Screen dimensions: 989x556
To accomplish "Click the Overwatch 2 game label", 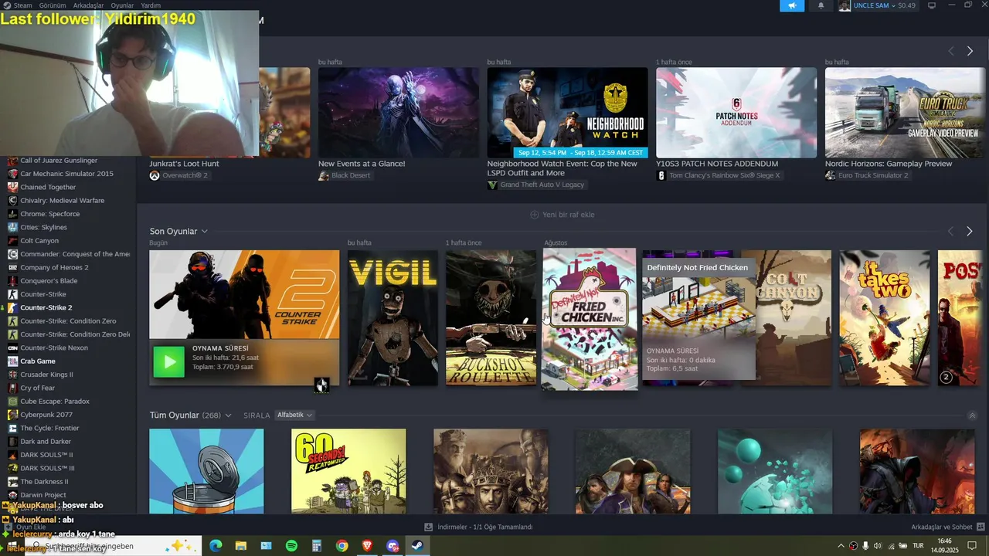I will pos(178,175).
